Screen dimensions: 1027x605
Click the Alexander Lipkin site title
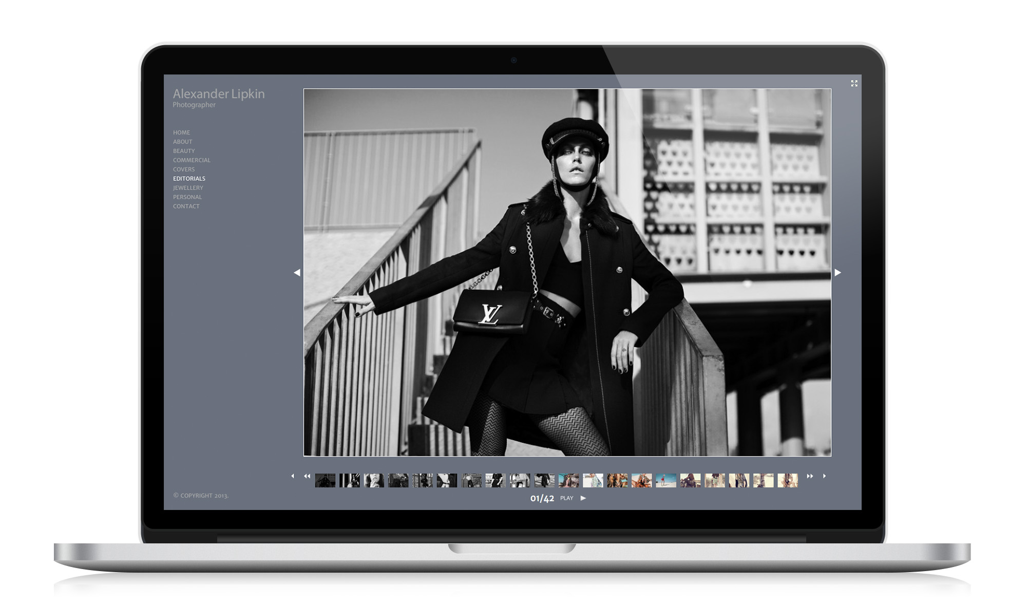pos(219,94)
